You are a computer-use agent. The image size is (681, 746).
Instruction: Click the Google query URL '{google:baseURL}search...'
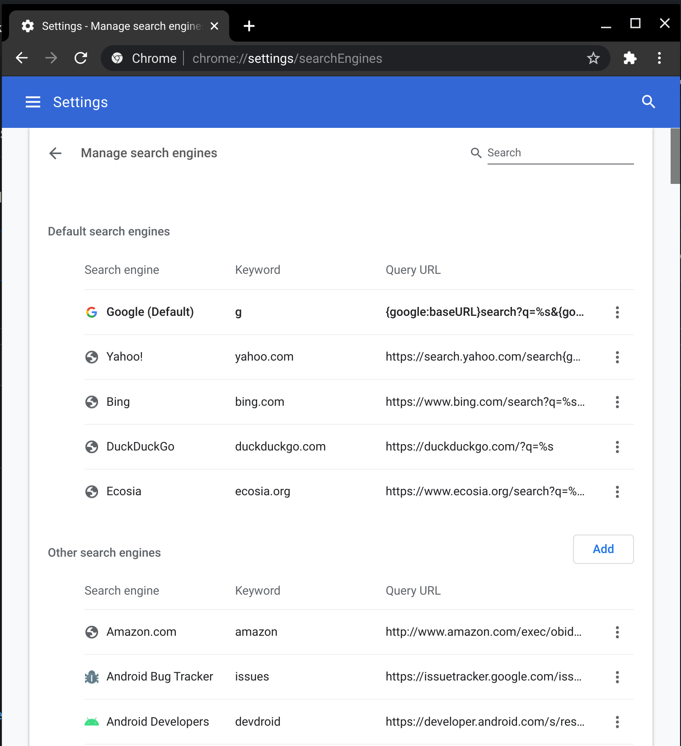tap(485, 312)
